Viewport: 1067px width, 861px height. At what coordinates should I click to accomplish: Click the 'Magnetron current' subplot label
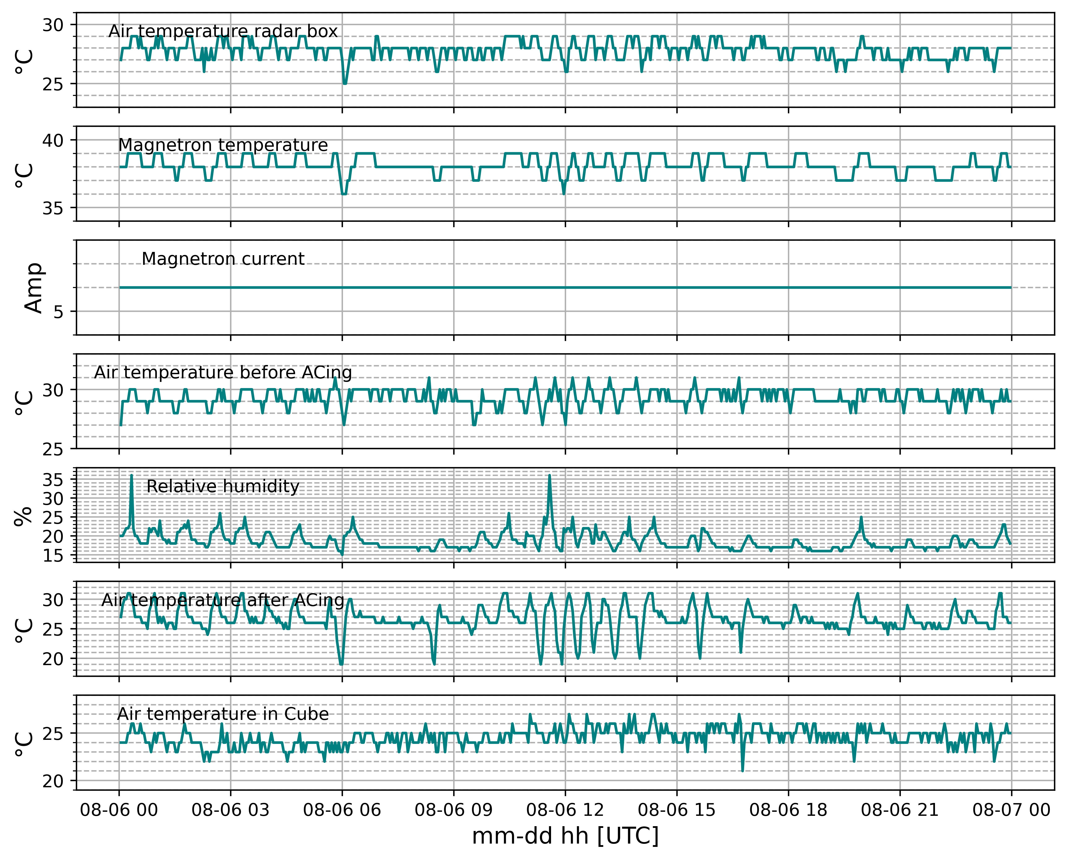coord(223,259)
